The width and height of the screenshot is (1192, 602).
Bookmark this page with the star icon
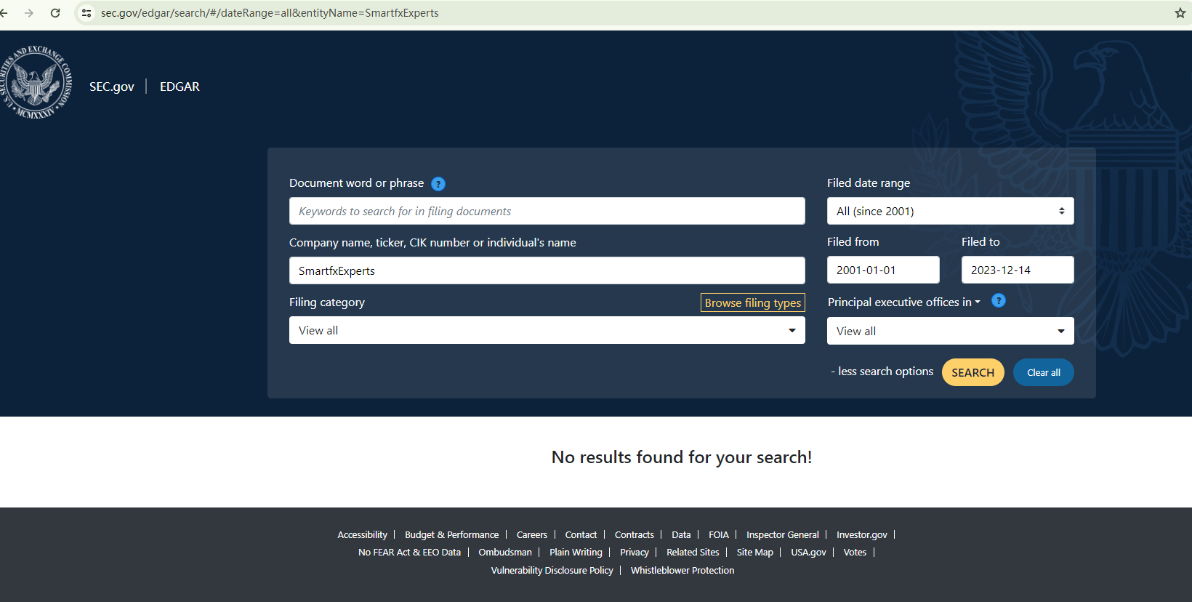pos(1180,13)
